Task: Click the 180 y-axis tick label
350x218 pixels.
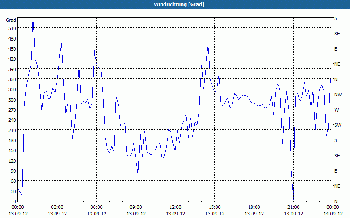Action: pyautogui.click(x=12, y=140)
